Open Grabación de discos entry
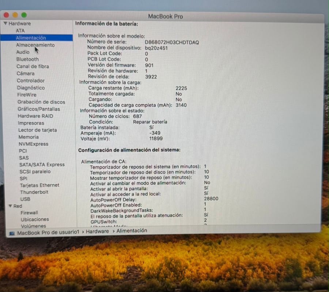 pyautogui.click(x=41, y=102)
